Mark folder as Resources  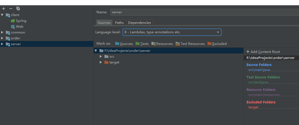point(162,44)
